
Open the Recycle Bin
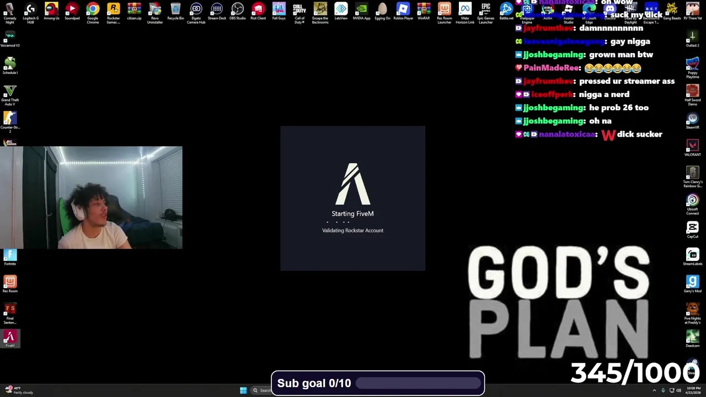coord(175,12)
